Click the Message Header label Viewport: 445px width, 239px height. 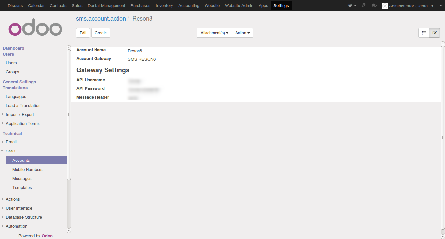click(93, 97)
